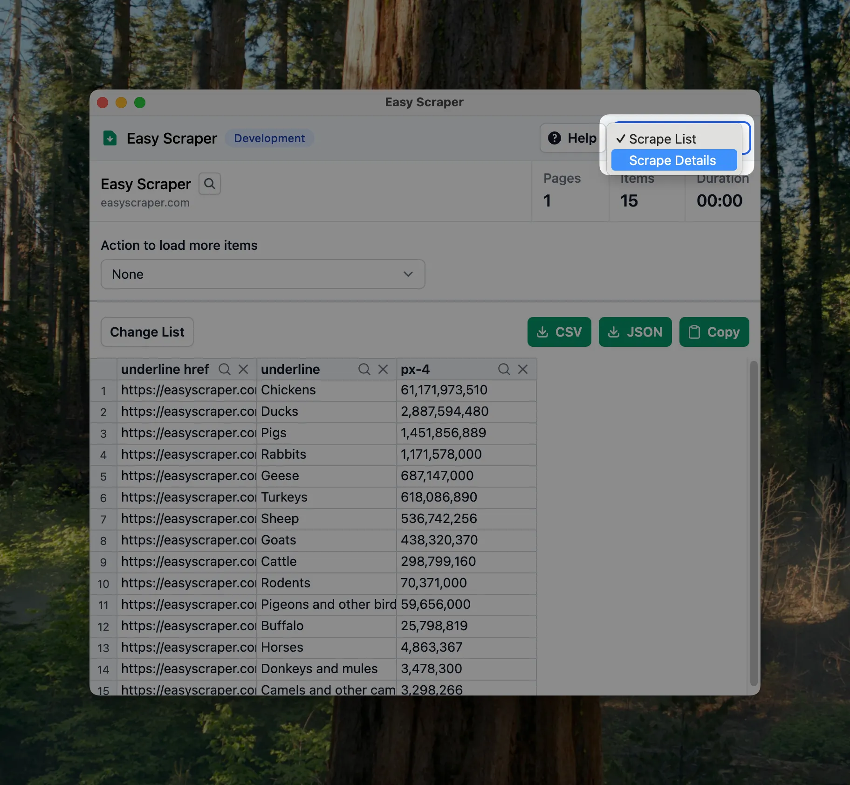The image size is (850, 785).
Task: Open Help
Action: (572, 138)
